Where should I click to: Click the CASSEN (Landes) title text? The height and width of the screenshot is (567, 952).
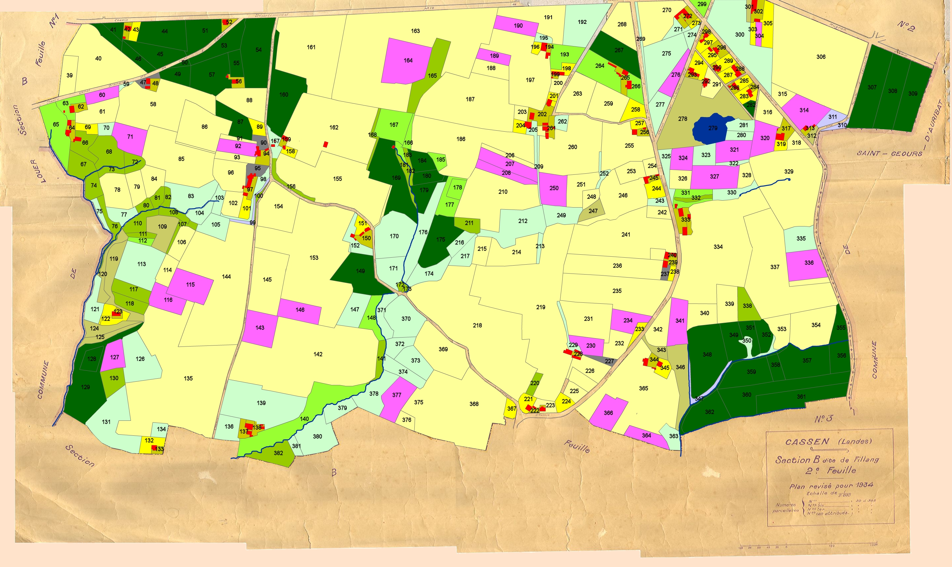point(828,442)
